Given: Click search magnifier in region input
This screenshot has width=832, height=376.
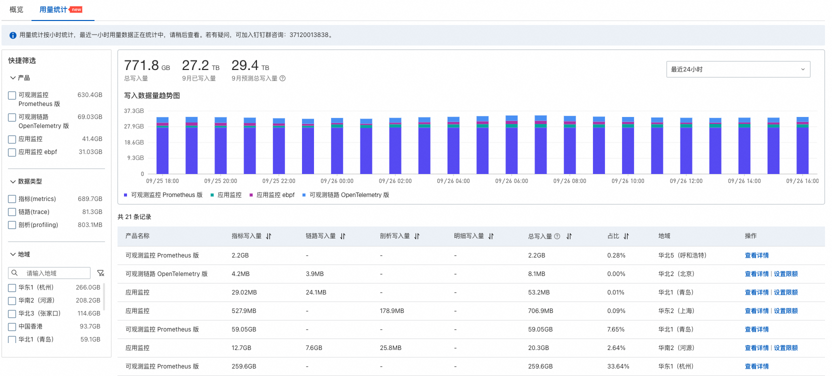Looking at the screenshot, I should pos(14,273).
